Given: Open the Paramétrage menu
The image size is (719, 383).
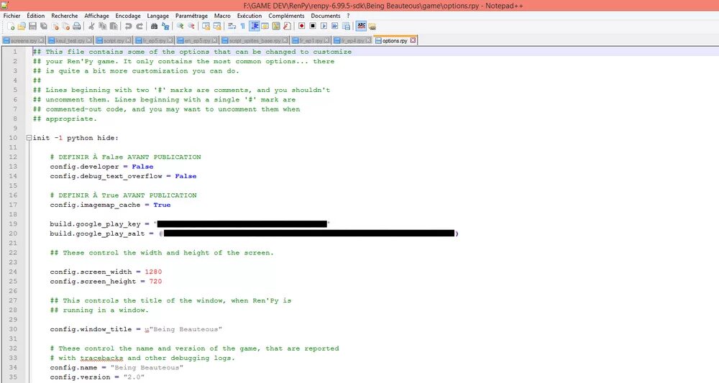Looking at the screenshot, I should click(192, 16).
